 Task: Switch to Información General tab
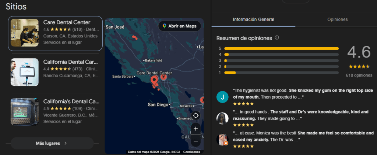(x=253, y=19)
